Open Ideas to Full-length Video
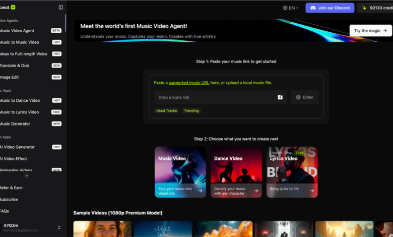The height and width of the screenshot is (237, 393). [31, 53]
